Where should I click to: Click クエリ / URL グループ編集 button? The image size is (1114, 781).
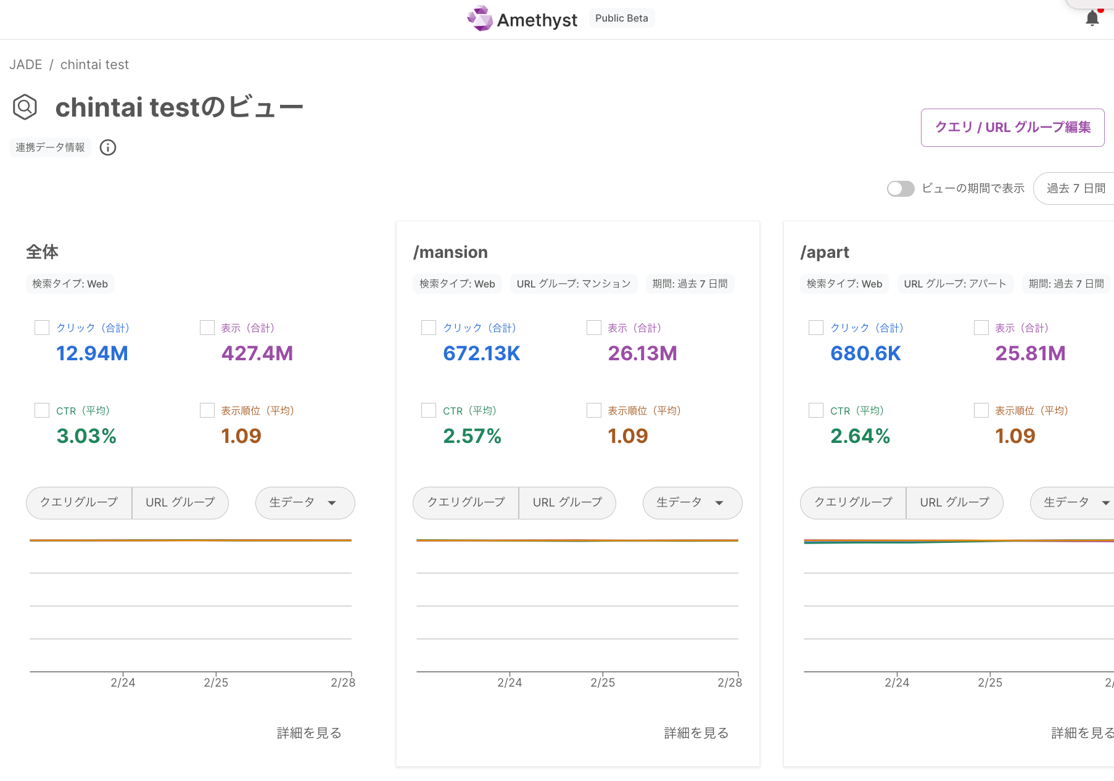pyautogui.click(x=1013, y=128)
